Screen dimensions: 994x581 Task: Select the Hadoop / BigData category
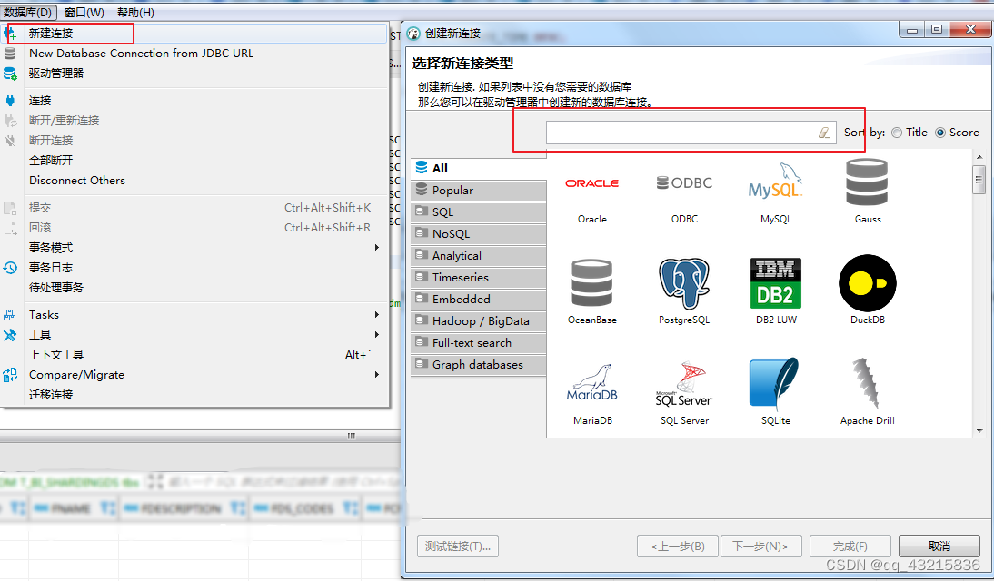point(479,320)
